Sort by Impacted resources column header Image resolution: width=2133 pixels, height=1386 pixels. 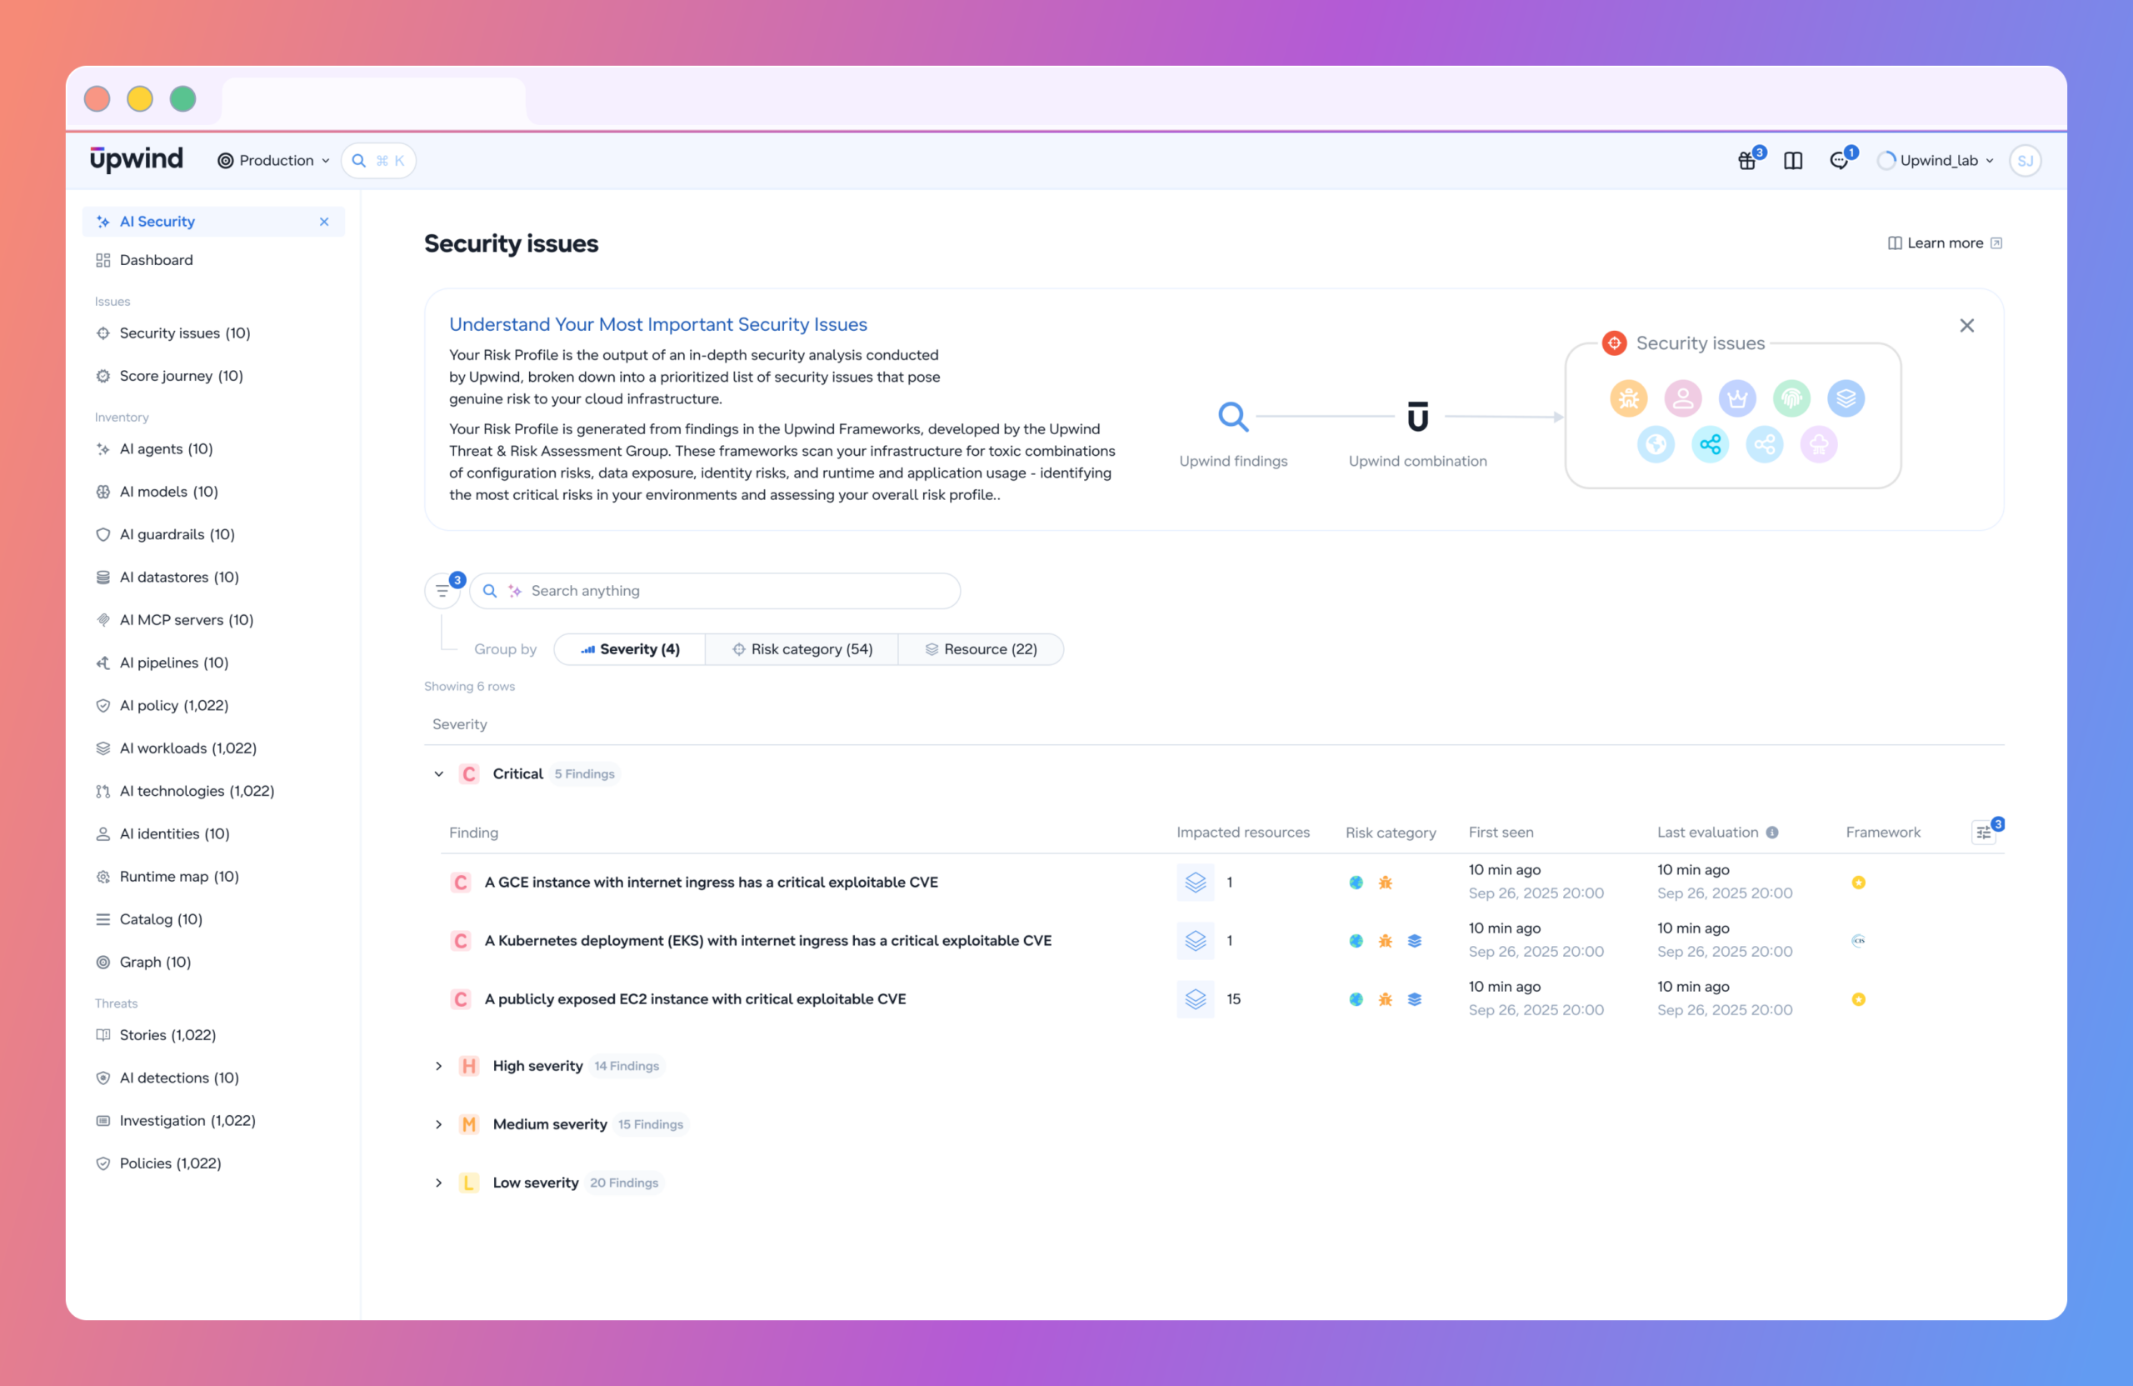pos(1243,833)
